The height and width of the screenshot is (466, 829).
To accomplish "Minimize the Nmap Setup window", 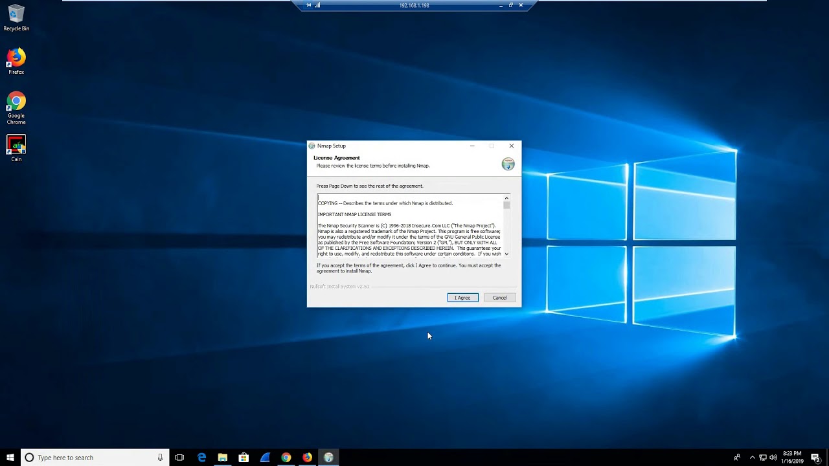I will point(472,146).
